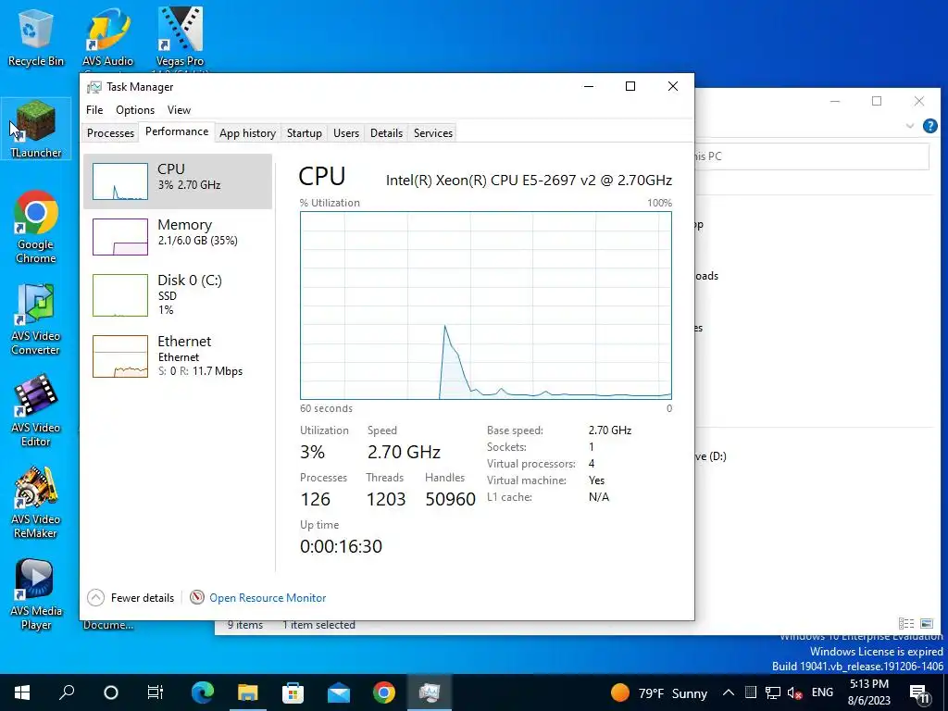Open the AVS Video ReMaker shortcut
The image size is (948, 711).
pos(36,503)
